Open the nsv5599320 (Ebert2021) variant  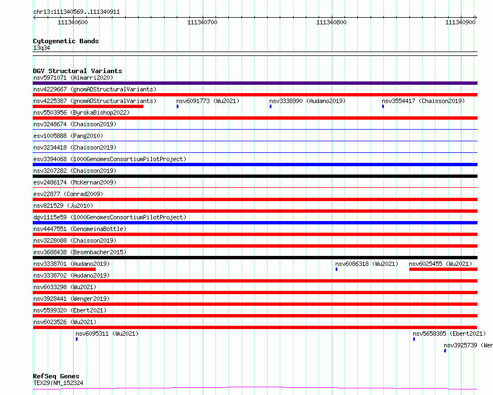pos(70,310)
